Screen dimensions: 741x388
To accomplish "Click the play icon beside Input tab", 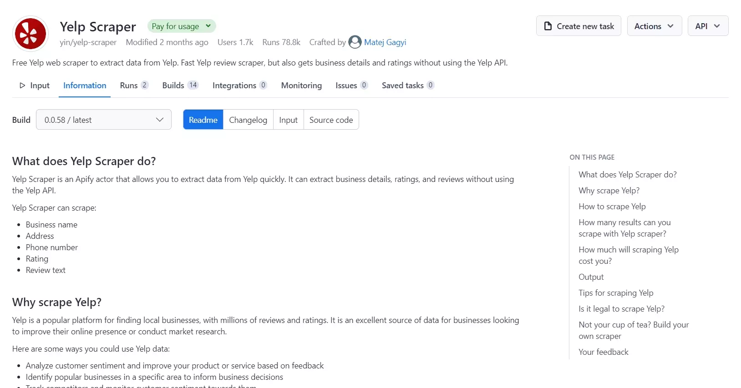I will click(x=22, y=86).
